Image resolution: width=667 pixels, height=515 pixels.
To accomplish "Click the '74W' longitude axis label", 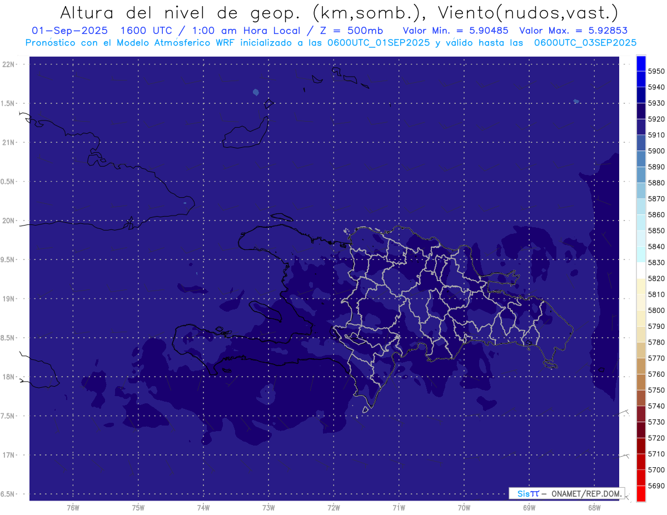I will [203, 508].
